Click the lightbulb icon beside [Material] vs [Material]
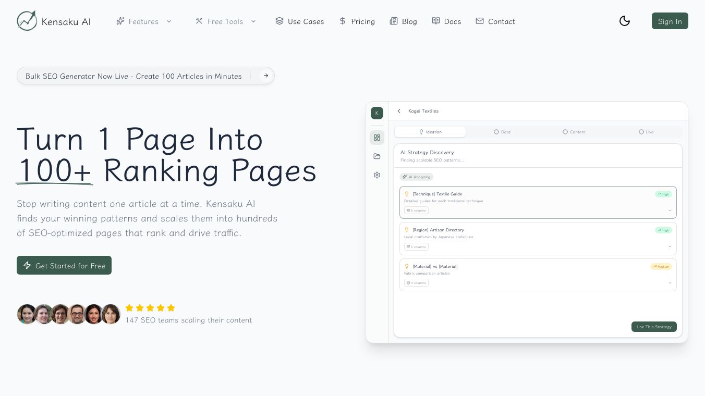This screenshot has height=396, width=705. 407,266
